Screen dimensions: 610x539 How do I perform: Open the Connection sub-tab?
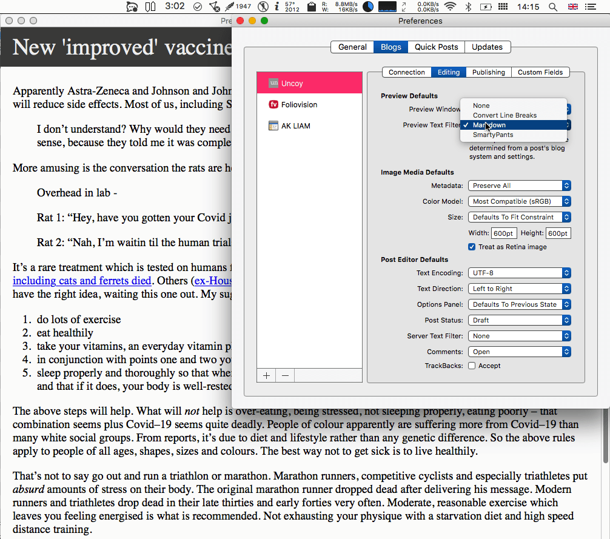[406, 72]
